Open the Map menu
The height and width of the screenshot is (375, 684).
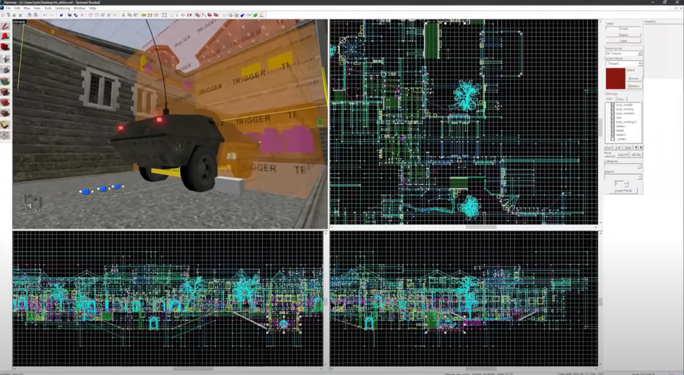(x=27, y=8)
